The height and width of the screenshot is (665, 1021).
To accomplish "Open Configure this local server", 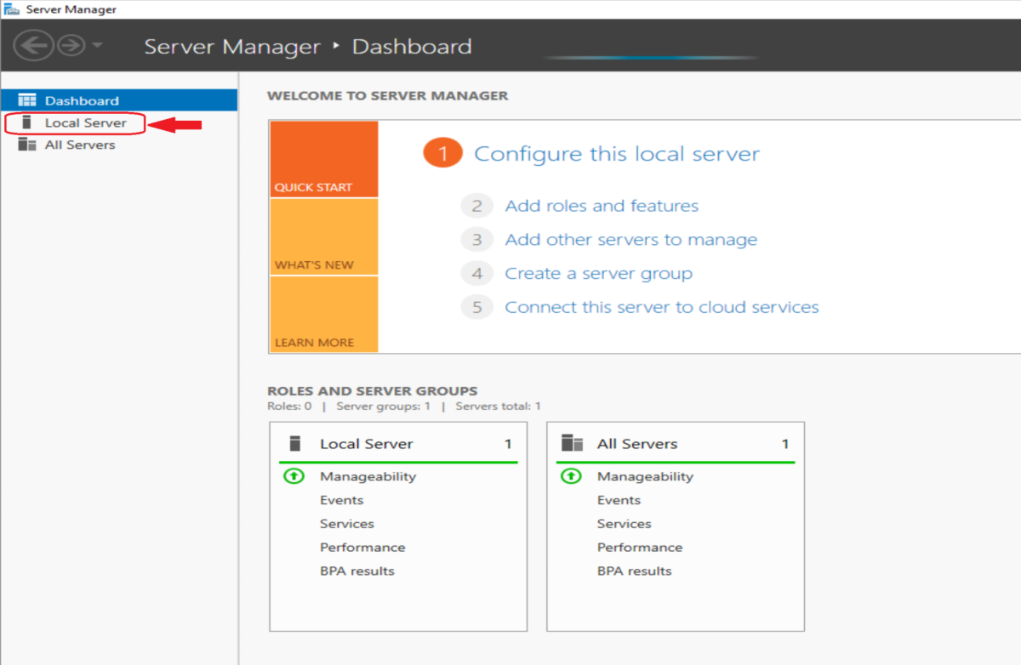I will pos(619,154).
